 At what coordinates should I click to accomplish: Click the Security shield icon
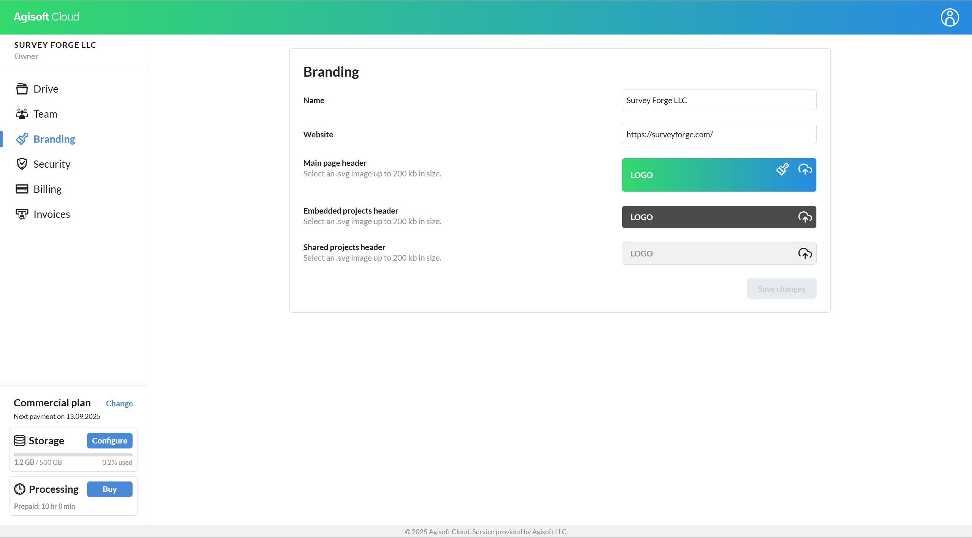[x=22, y=164]
